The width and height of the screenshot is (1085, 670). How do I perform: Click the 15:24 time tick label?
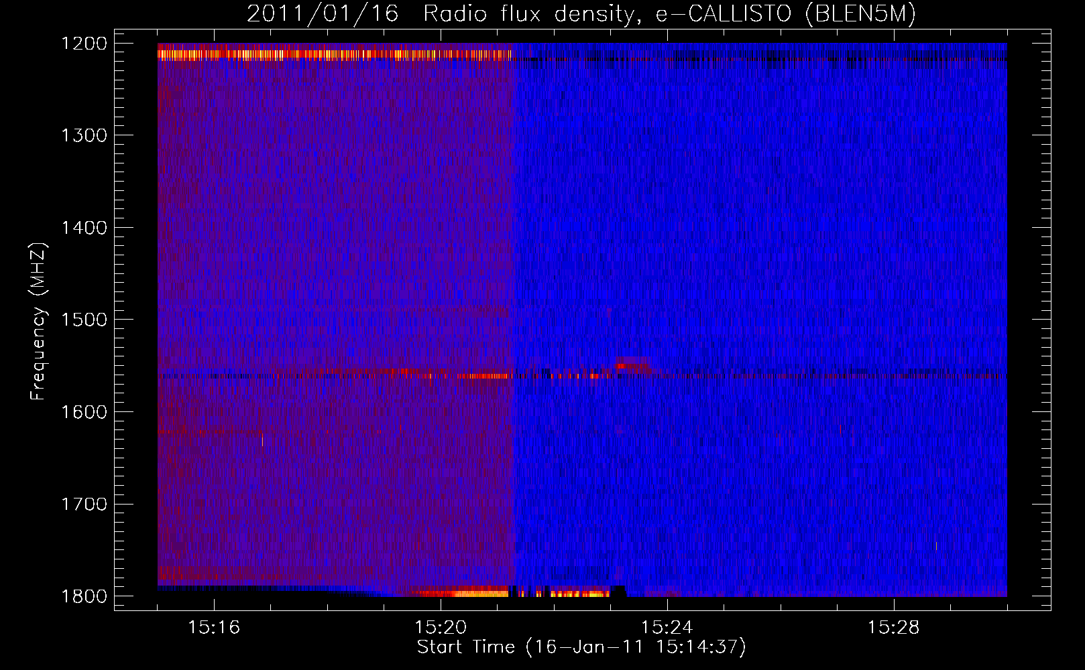[667, 628]
